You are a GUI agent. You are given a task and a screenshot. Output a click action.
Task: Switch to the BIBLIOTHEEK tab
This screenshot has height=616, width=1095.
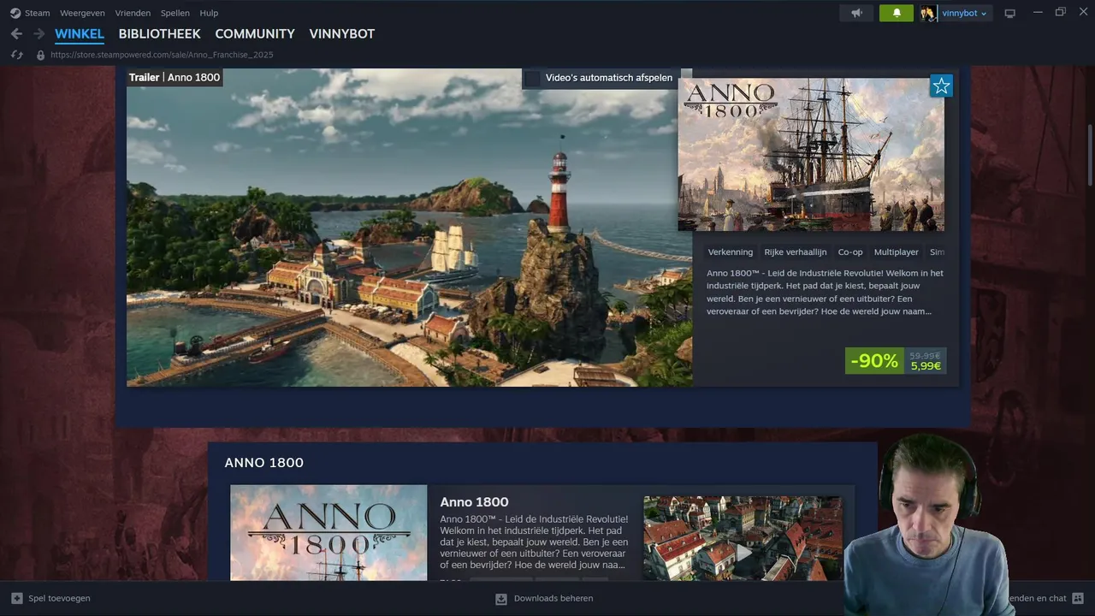pos(159,34)
